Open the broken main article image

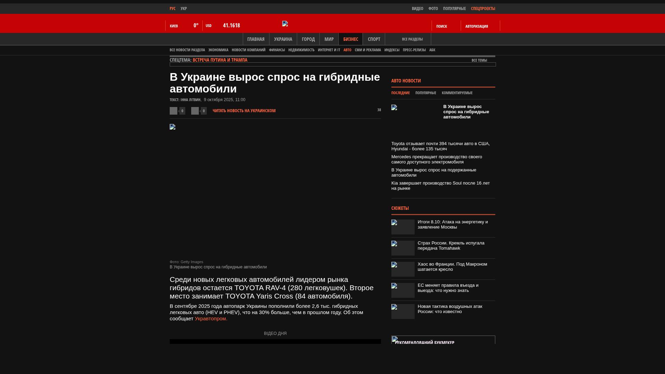point(172,127)
